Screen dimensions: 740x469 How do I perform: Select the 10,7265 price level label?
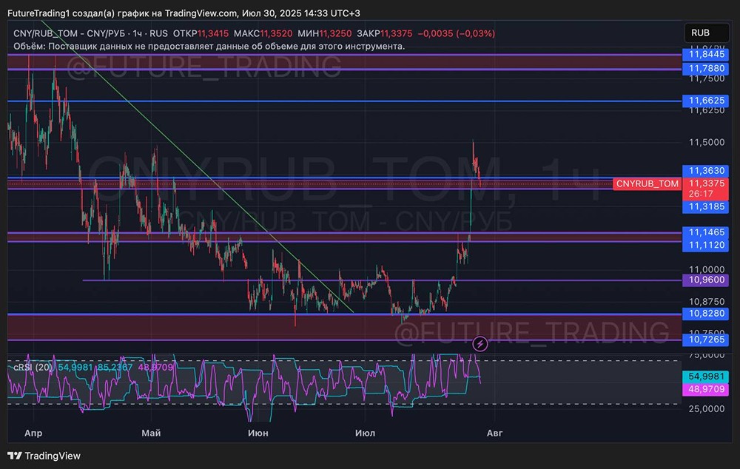tap(706, 340)
